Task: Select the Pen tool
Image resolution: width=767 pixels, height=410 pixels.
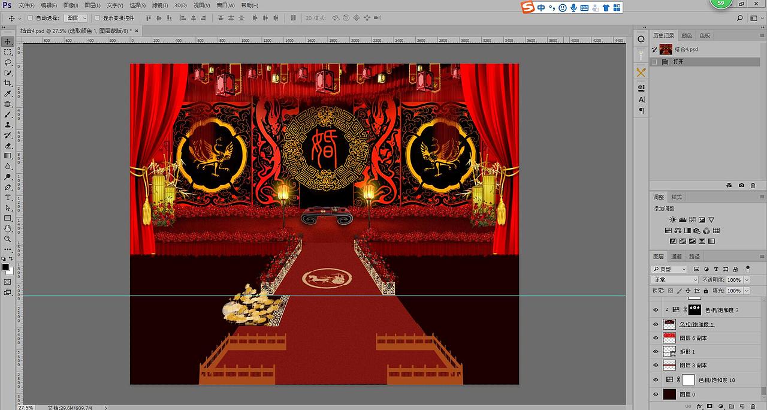Action: [8, 187]
